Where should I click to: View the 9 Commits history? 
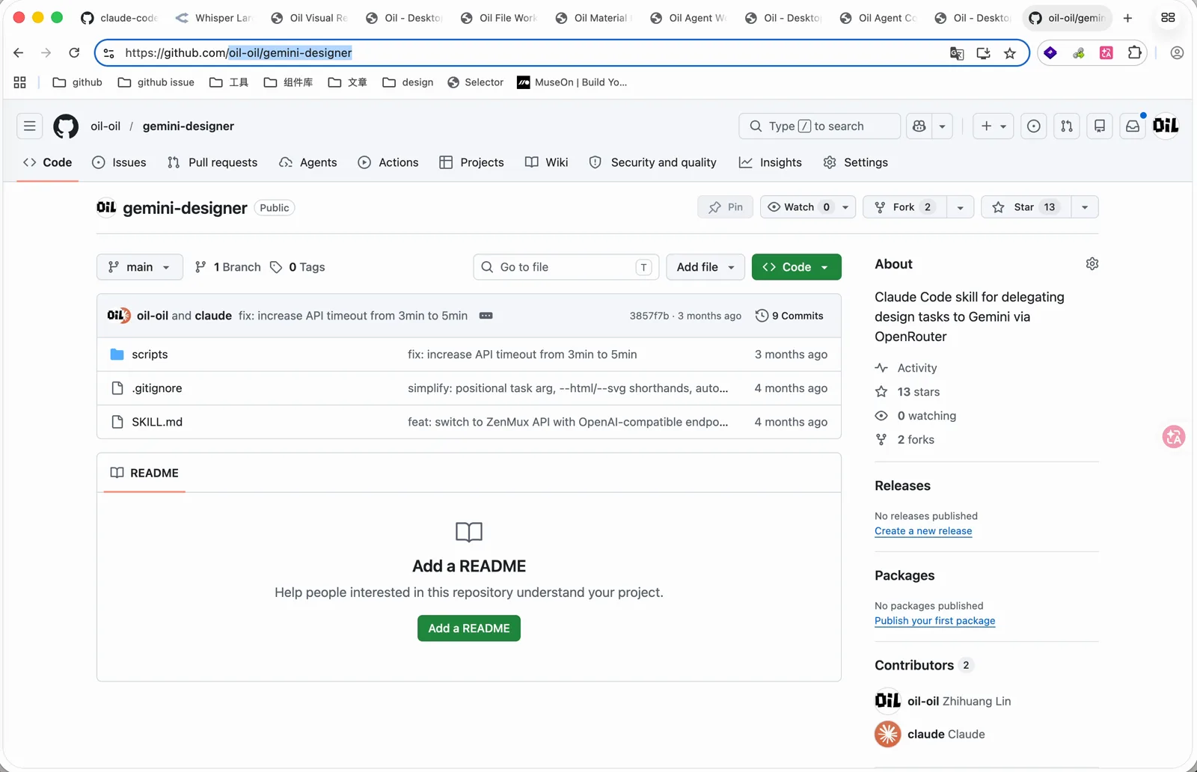pos(789,316)
